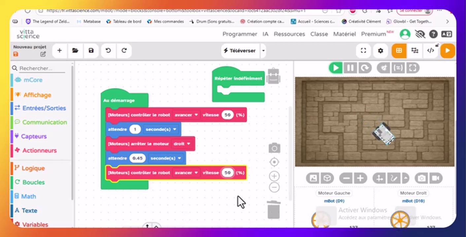Select the Boucles block category
This screenshot has height=237, width=466.
(33, 182)
